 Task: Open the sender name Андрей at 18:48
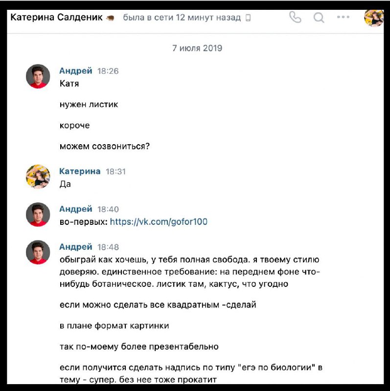click(x=76, y=247)
